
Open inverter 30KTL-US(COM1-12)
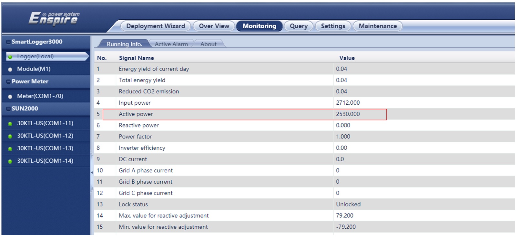(45, 136)
